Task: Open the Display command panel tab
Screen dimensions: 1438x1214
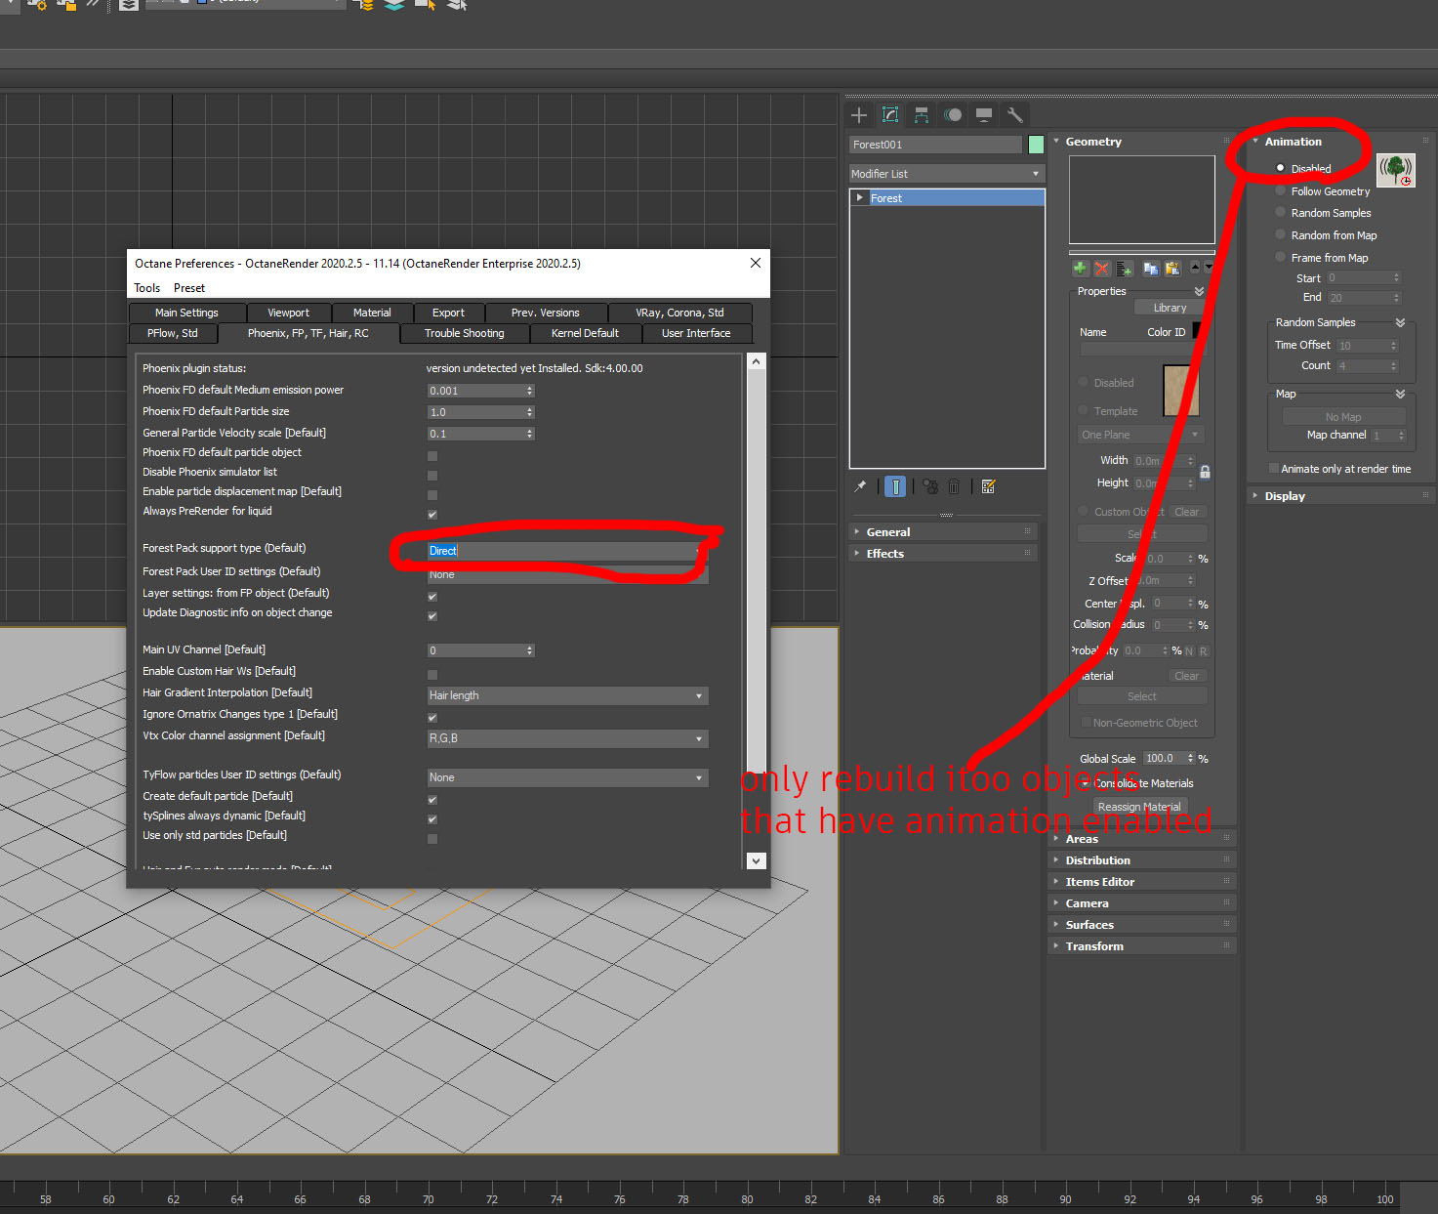Action: [984, 115]
